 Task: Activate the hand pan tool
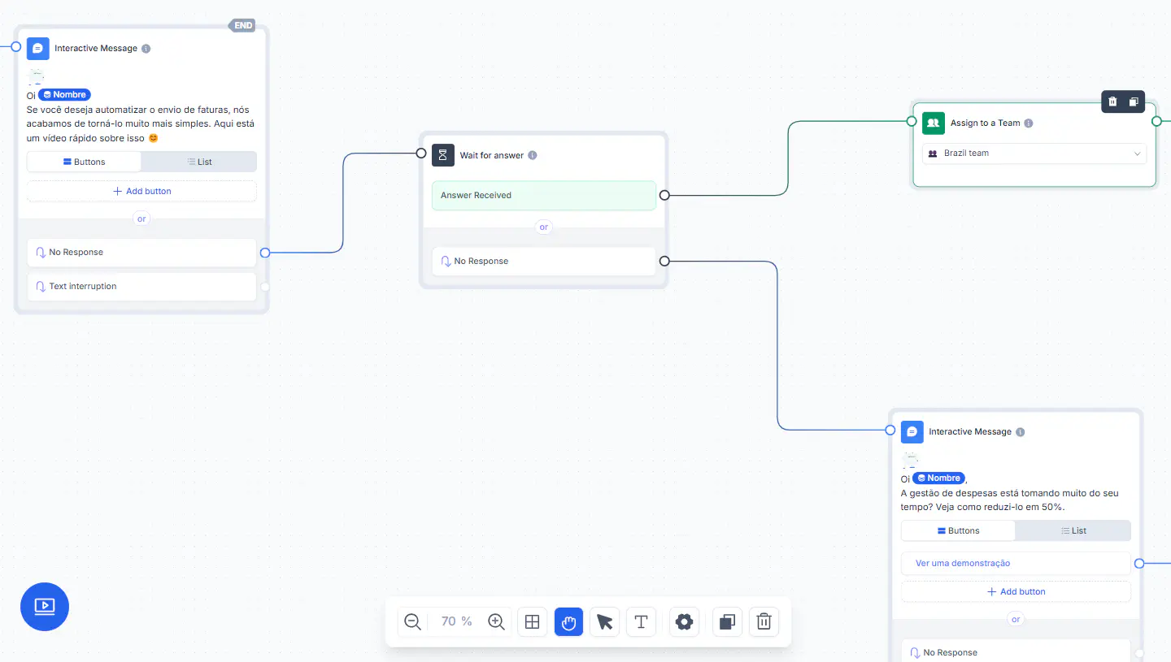click(568, 621)
